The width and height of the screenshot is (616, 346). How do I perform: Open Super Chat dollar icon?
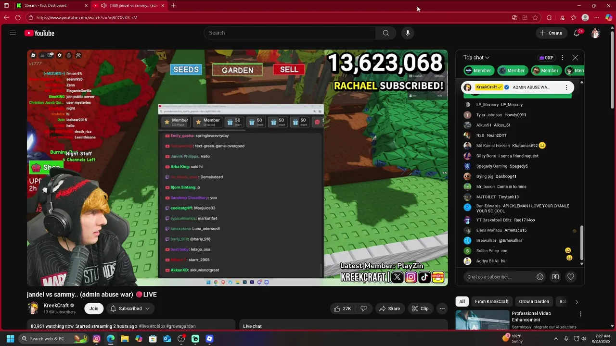coord(555,277)
